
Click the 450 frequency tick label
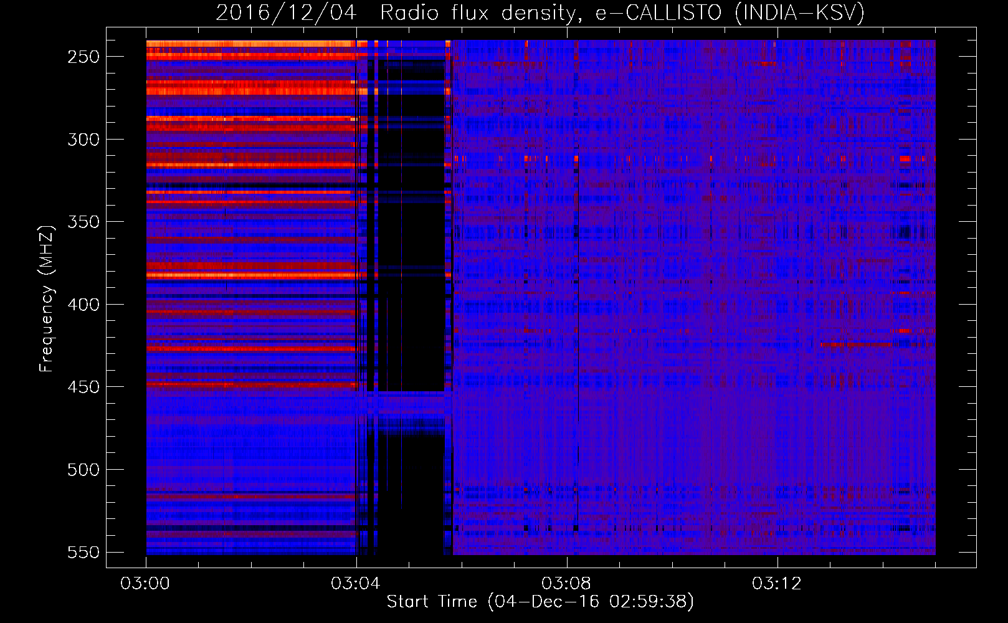pos(83,388)
